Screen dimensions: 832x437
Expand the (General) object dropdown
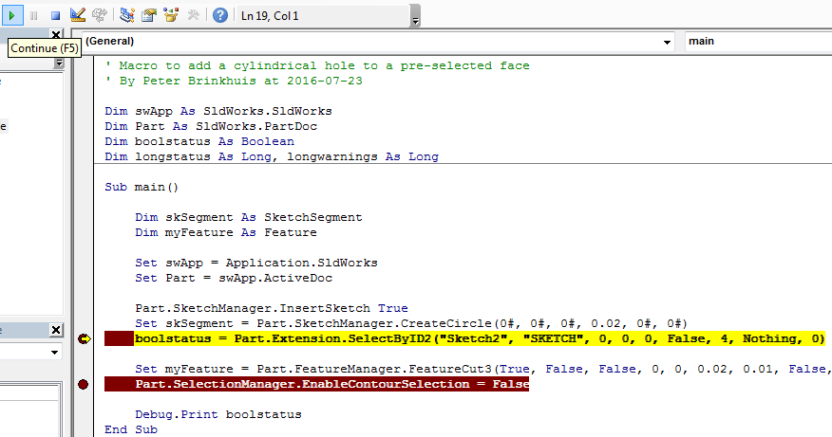[667, 42]
